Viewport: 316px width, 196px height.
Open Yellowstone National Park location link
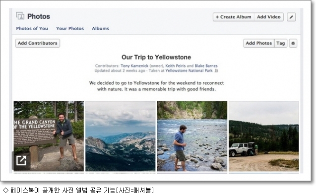point(189,70)
